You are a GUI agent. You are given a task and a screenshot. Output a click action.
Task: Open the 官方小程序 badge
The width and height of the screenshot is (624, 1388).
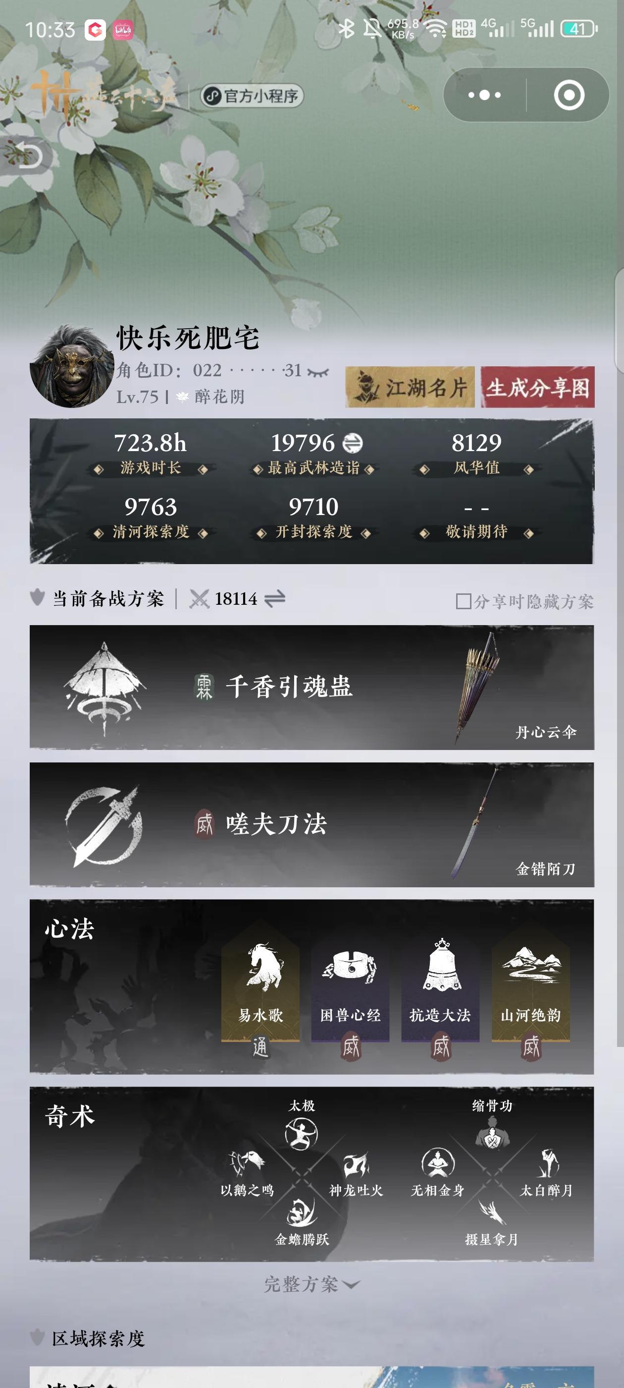(x=252, y=96)
